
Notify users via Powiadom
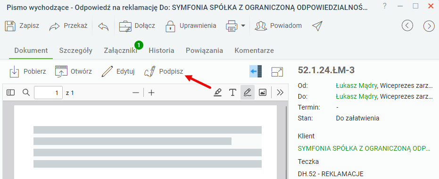click(278, 26)
